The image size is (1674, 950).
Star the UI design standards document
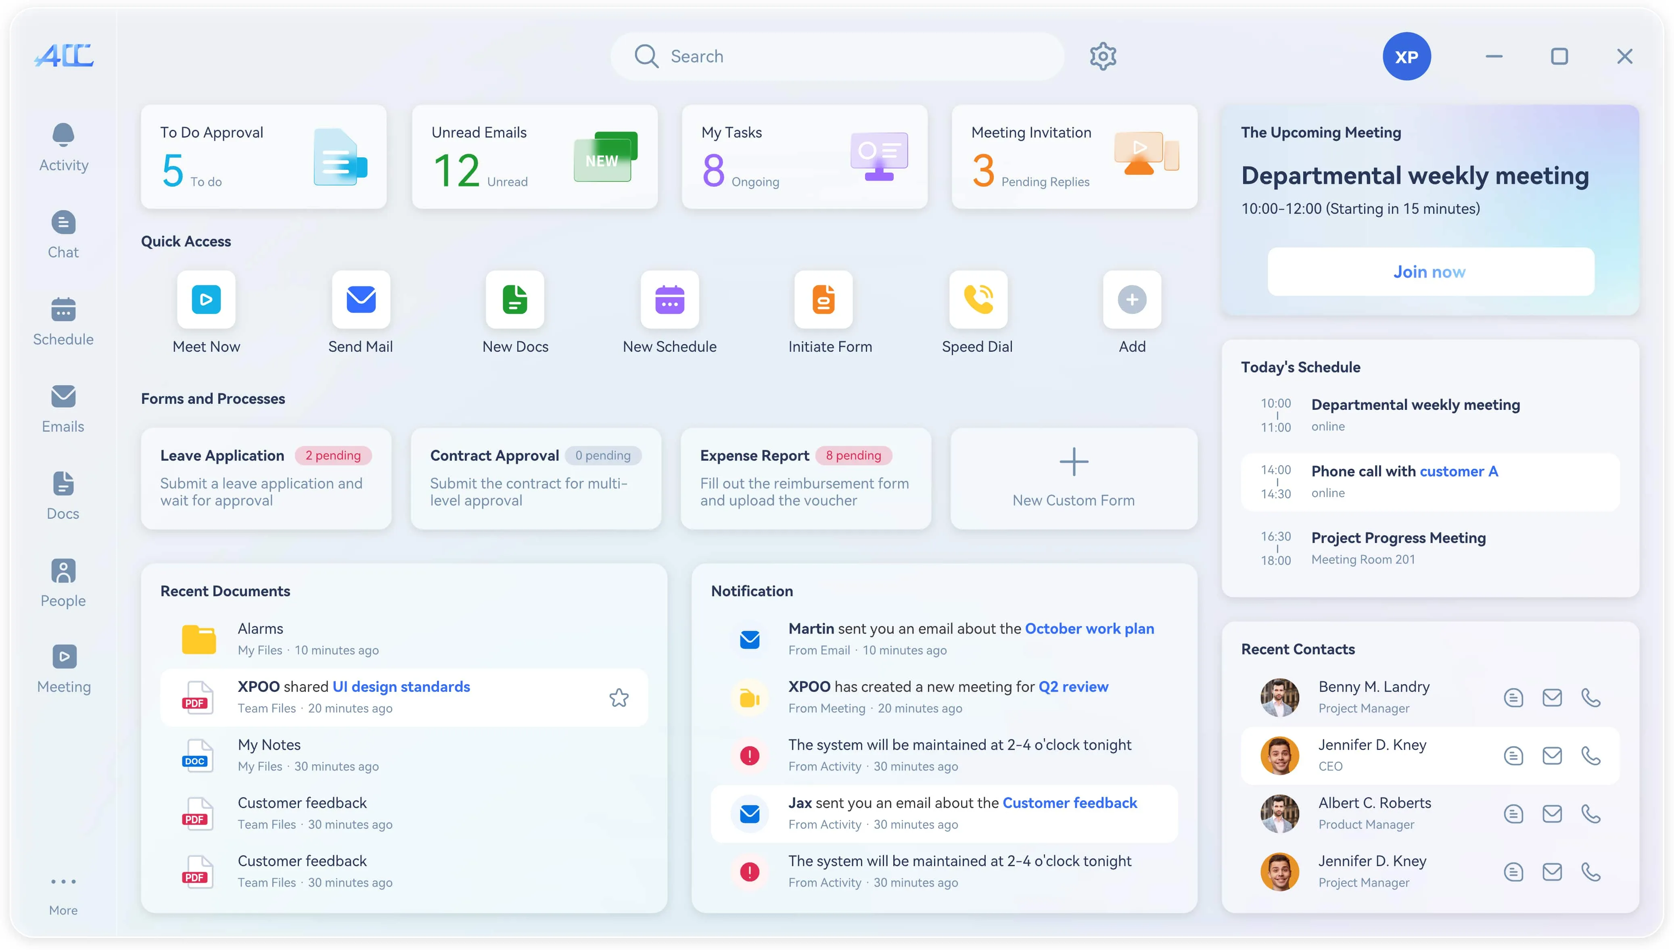click(x=619, y=697)
